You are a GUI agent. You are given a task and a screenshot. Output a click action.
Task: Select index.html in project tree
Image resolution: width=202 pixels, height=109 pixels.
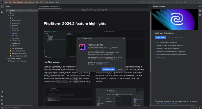click(x=15, y=38)
